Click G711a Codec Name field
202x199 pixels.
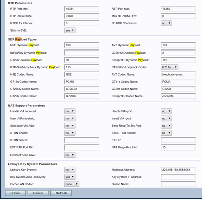[x=178, y=82]
